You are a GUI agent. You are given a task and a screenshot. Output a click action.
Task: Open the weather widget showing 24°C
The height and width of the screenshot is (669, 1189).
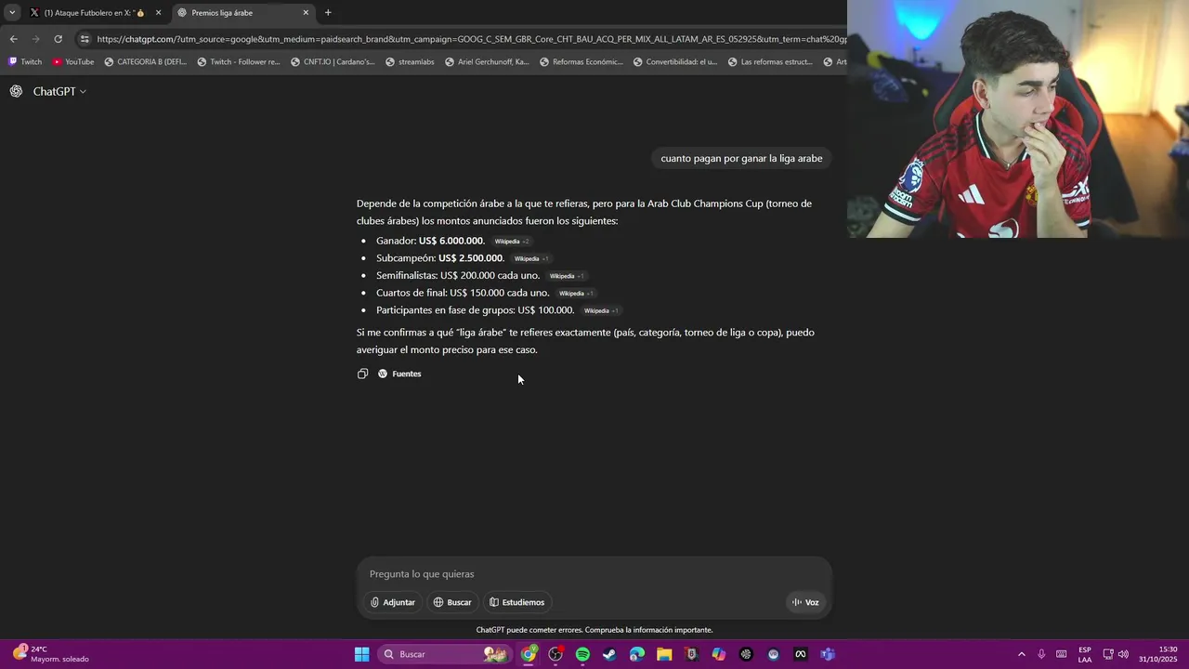click(51, 654)
